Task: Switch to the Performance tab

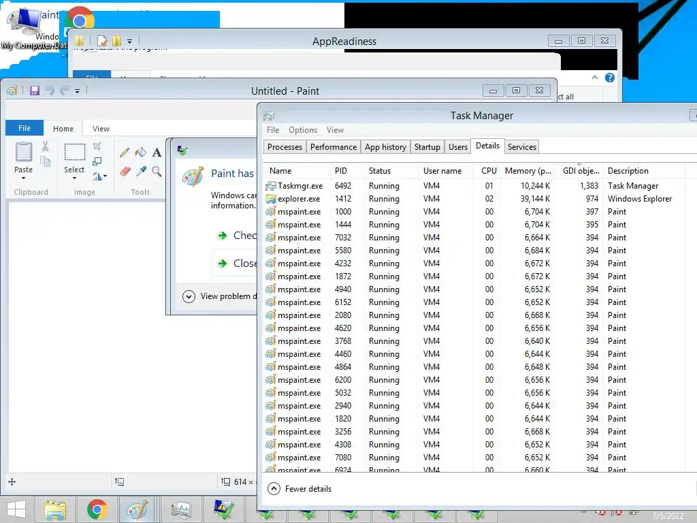Action: [334, 147]
